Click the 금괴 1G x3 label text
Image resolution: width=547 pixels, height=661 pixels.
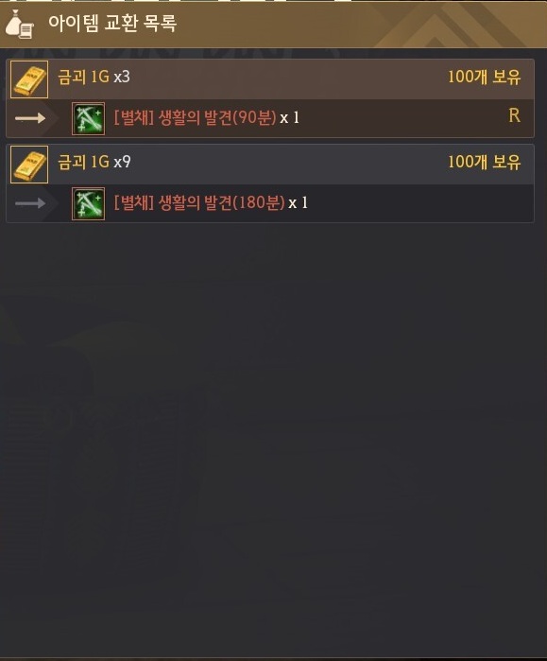point(94,77)
